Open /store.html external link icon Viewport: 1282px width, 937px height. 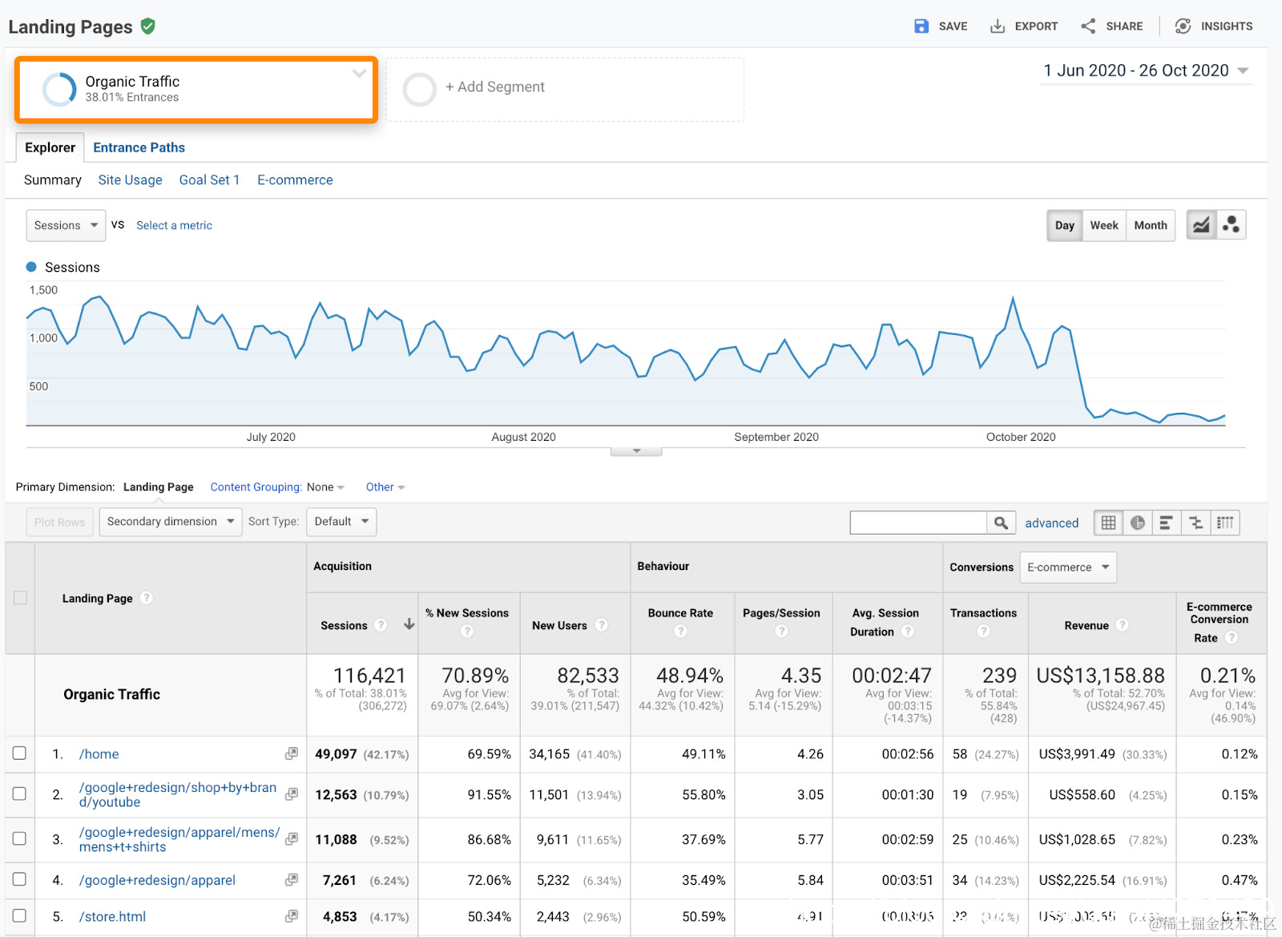(x=292, y=915)
